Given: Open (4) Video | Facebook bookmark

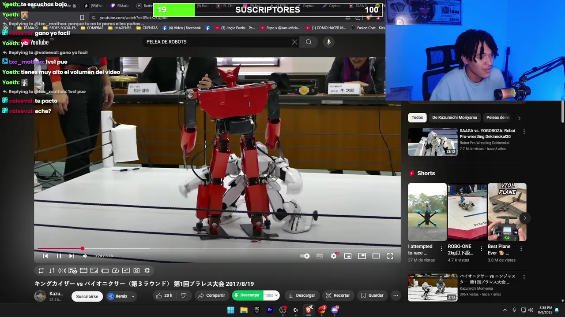Looking at the screenshot, I should point(181,28).
